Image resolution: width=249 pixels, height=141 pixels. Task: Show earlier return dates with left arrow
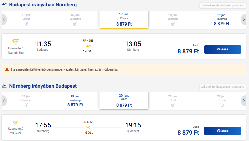coord(4,101)
